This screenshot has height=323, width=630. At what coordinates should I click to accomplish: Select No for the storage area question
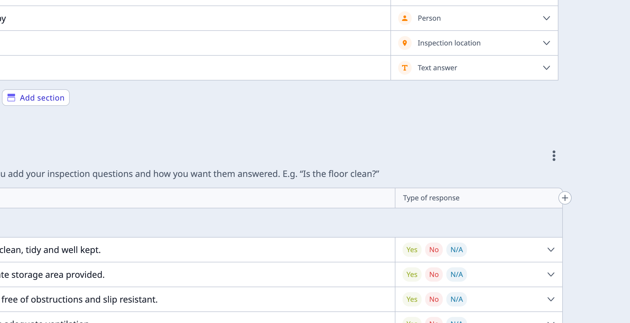pos(434,274)
